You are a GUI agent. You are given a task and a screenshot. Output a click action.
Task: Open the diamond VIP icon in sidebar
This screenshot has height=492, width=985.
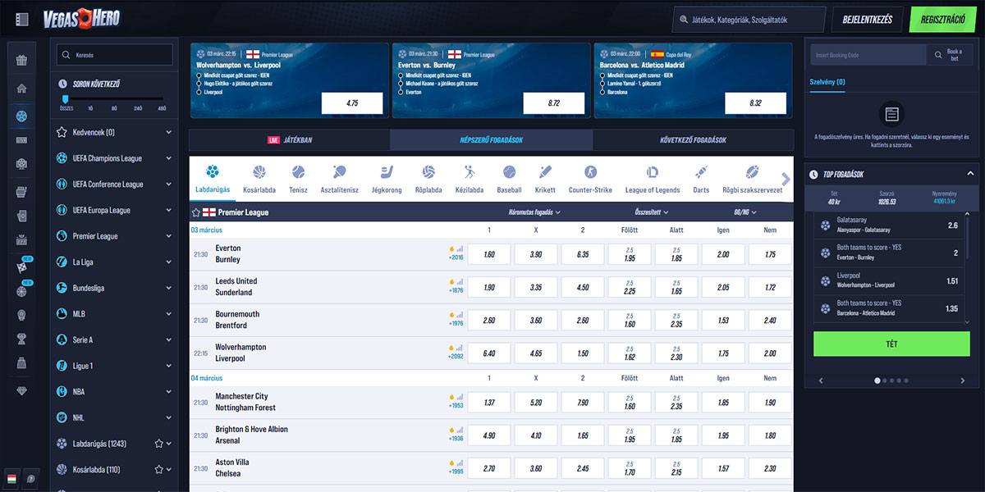pos(21,391)
